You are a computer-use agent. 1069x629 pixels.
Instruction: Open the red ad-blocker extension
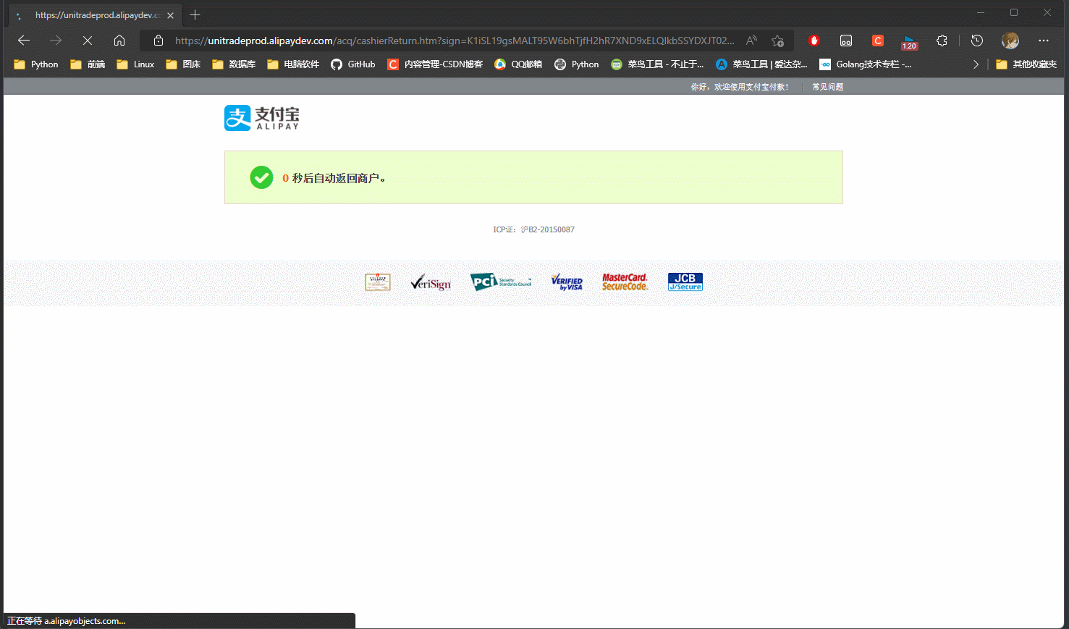pos(814,41)
